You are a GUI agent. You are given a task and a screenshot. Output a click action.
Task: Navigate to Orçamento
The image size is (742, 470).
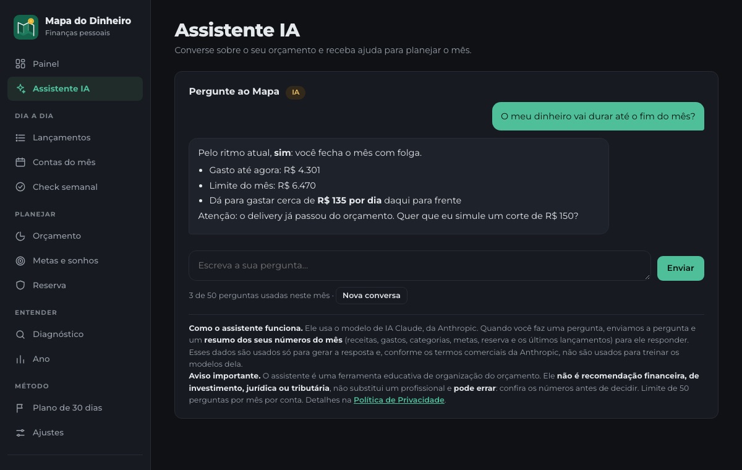(x=75, y=236)
